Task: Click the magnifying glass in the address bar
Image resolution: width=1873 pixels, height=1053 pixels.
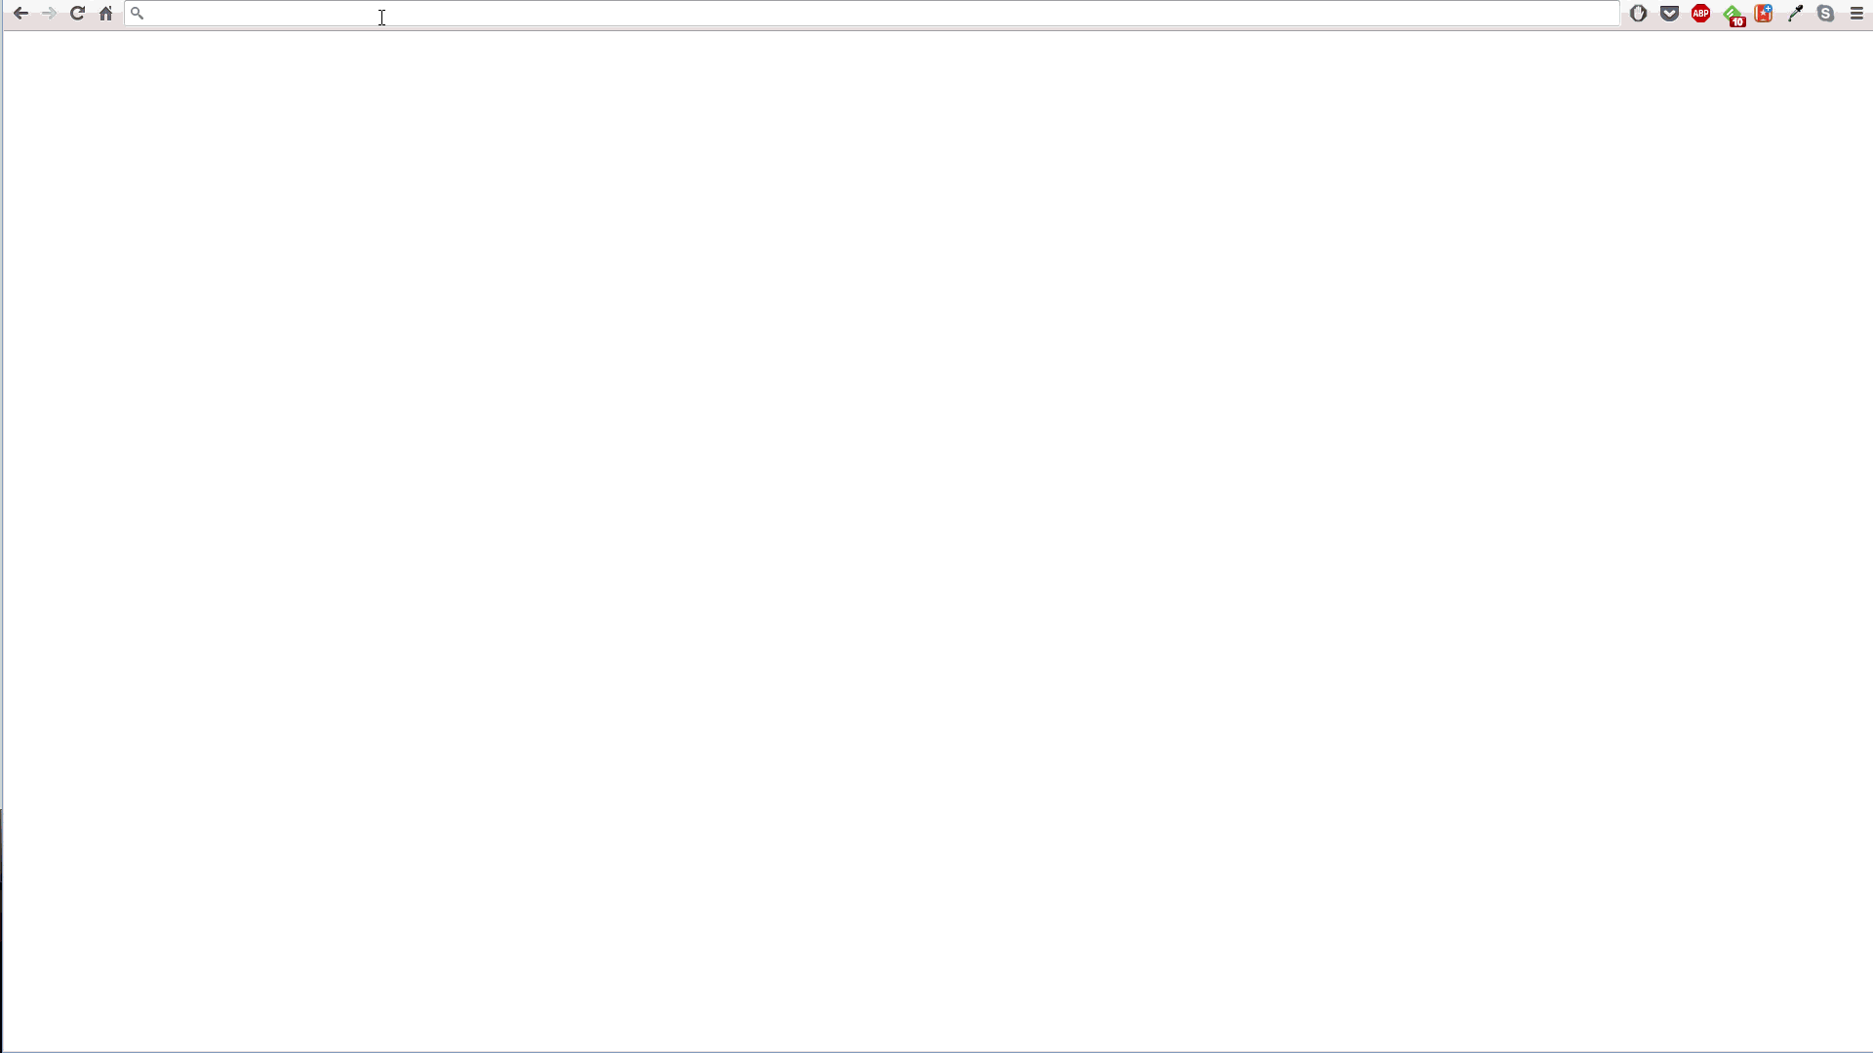Action: (138, 14)
